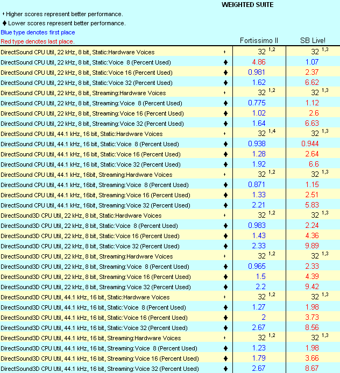Click Fortissimo value 2.2
The height and width of the screenshot is (373, 340).
(x=261, y=287)
